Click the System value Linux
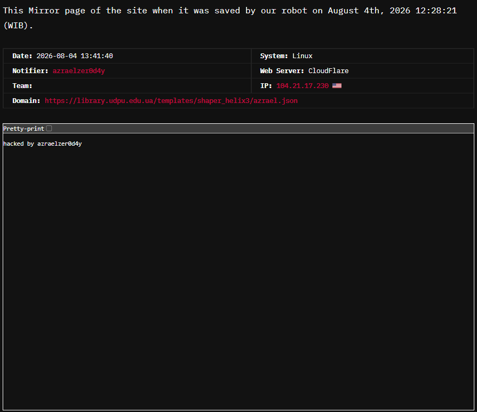477x412 pixels. pyautogui.click(x=302, y=56)
